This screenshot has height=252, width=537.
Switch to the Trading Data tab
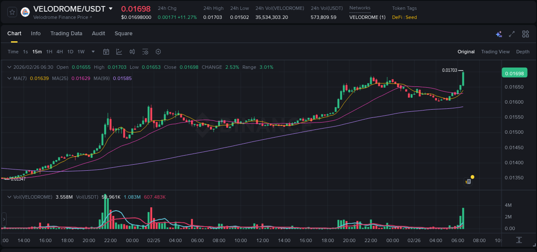click(x=66, y=34)
